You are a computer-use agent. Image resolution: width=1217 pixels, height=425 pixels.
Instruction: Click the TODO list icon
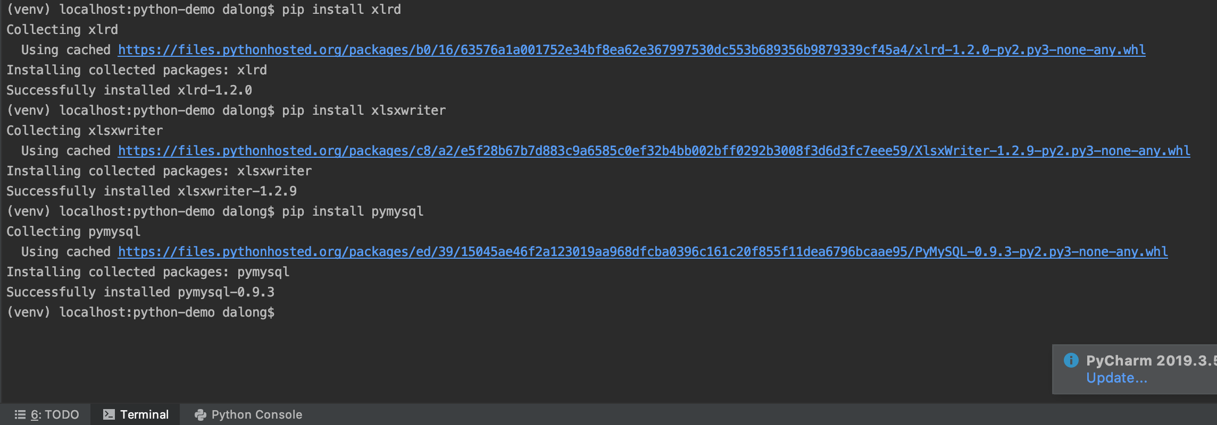point(20,414)
